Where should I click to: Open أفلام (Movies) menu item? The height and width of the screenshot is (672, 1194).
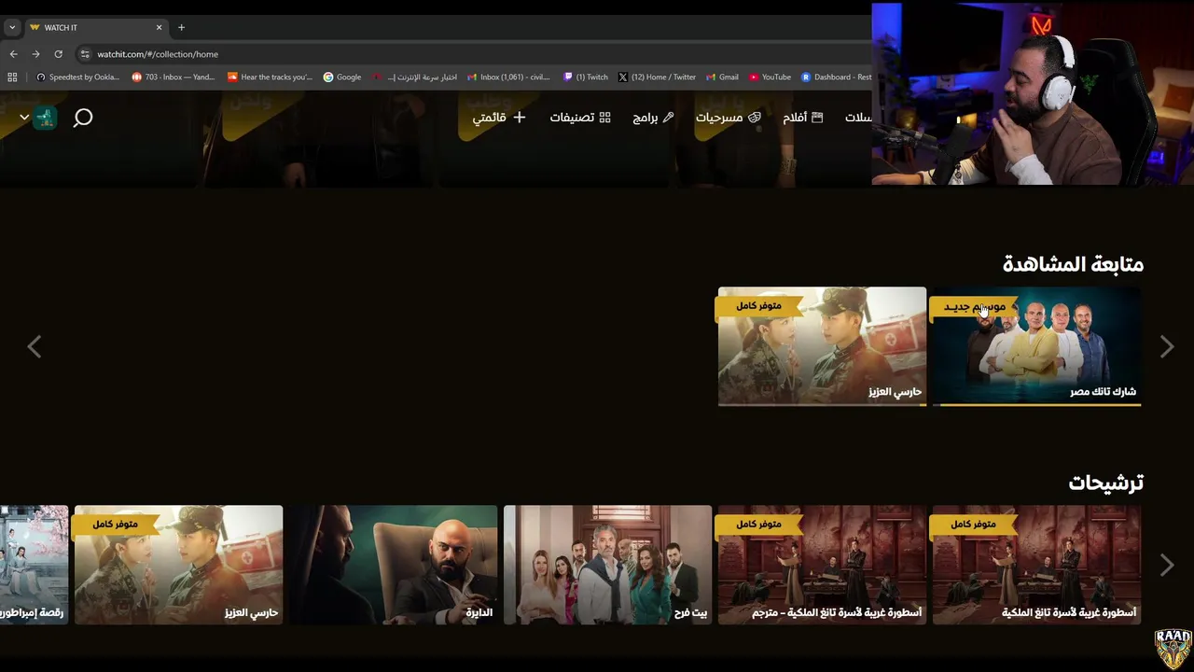pos(803,118)
